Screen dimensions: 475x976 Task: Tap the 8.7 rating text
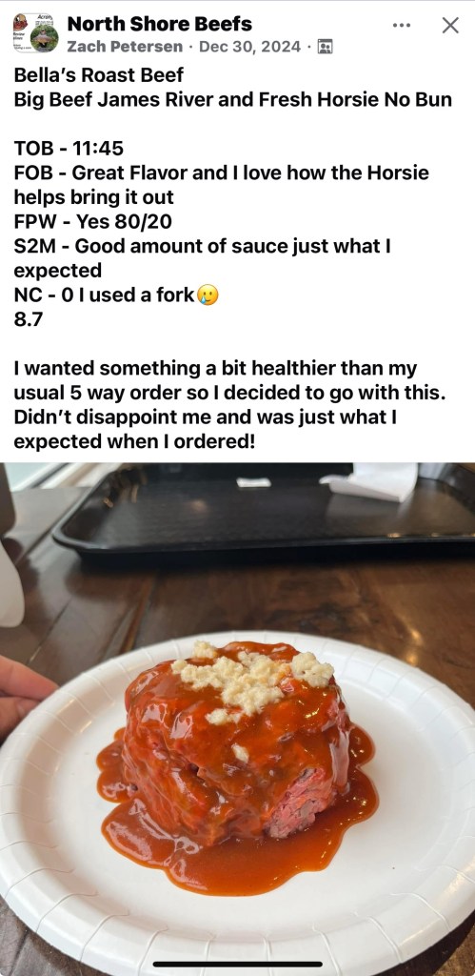pyautogui.click(x=29, y=320)
